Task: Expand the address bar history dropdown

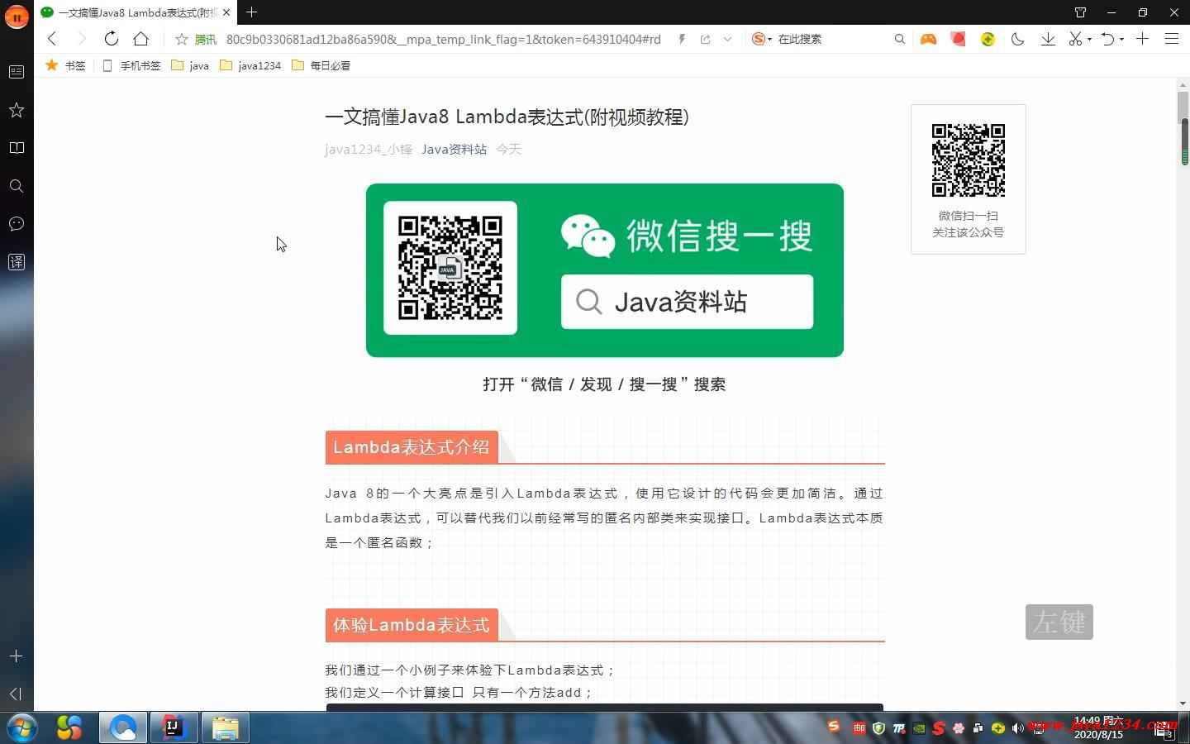Action: 727,39
